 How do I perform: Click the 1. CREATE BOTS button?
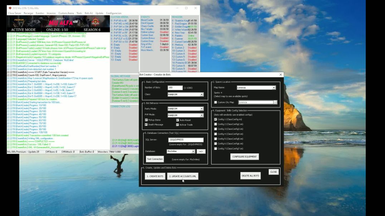[155, 176]
